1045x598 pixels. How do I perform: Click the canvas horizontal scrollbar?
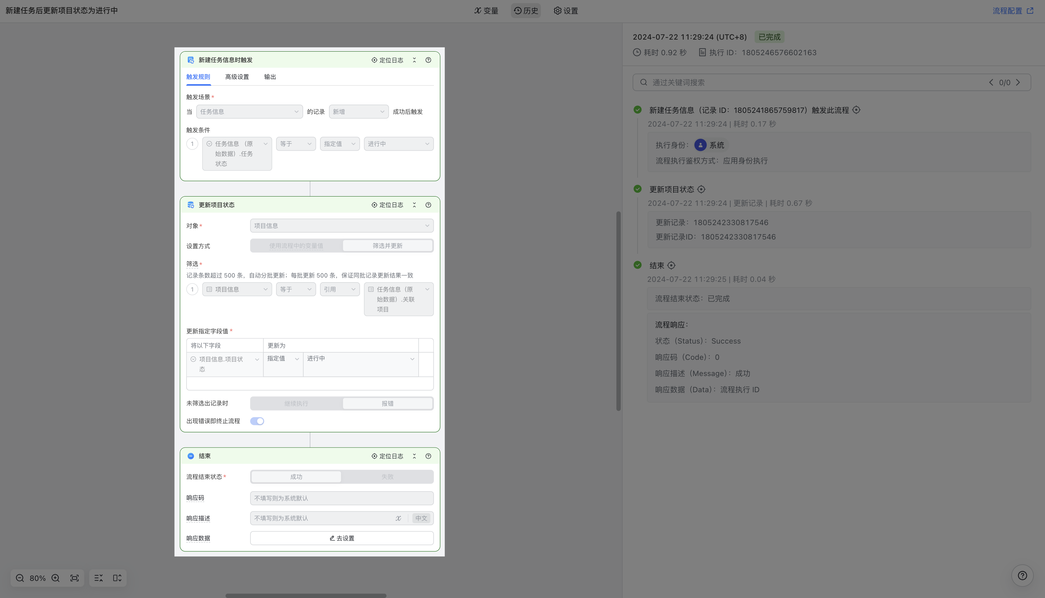[306, 595]
